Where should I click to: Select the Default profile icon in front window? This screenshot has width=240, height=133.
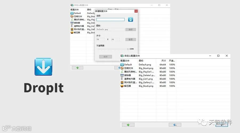point(122,65)
